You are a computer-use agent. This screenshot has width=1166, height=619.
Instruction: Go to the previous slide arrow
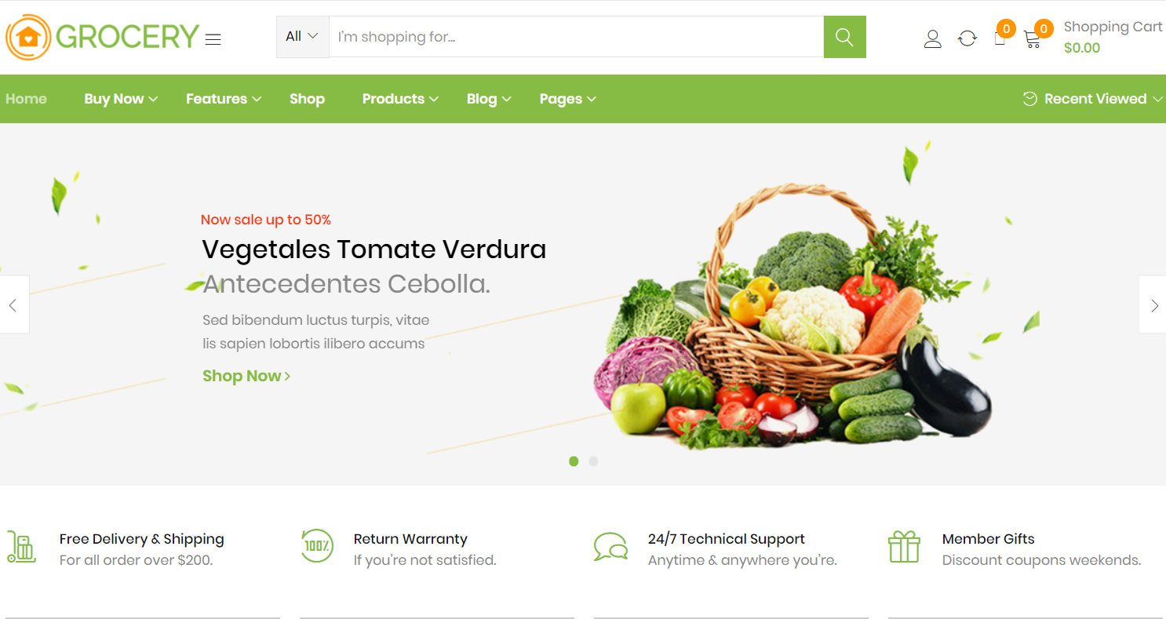pos(13,304)
